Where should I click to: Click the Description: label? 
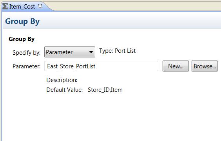[62, 80]
